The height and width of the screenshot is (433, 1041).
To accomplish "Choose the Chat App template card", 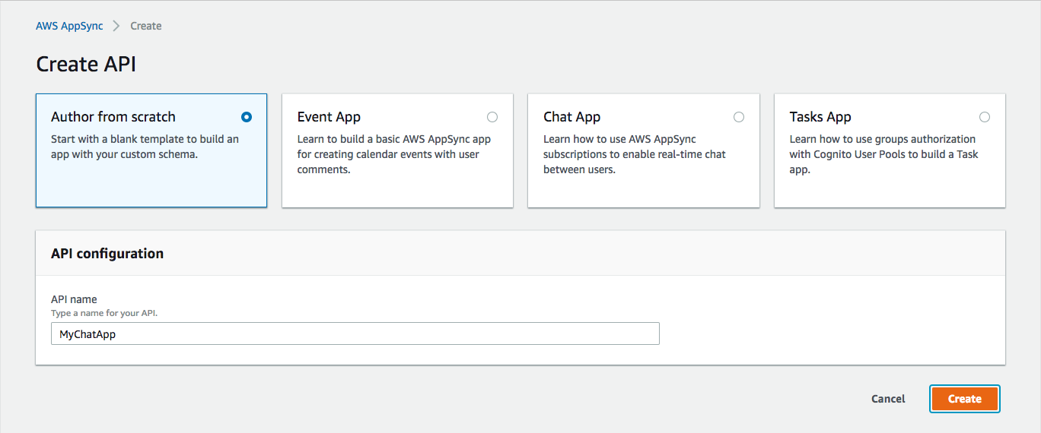I will (x=644, y=150).
